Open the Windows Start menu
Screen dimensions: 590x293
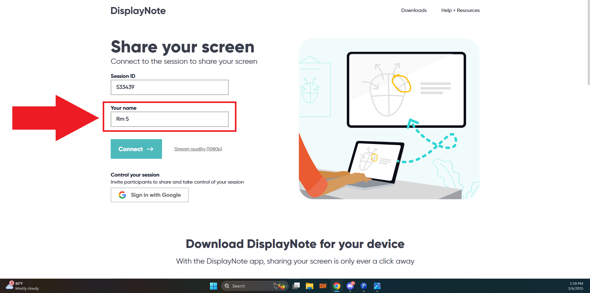(x=213, y=286)
